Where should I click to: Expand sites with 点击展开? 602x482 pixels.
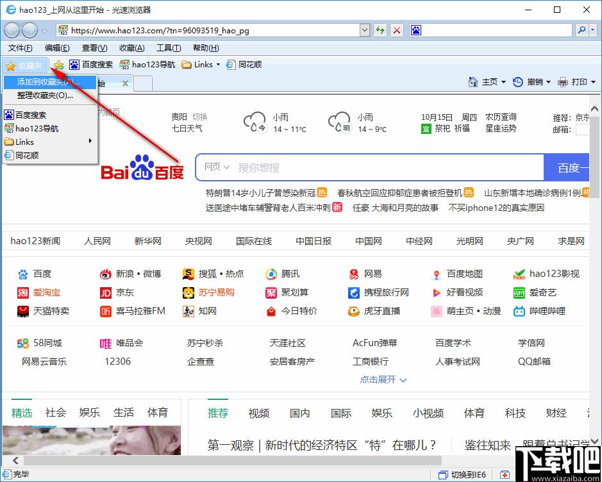pos(383,379)
